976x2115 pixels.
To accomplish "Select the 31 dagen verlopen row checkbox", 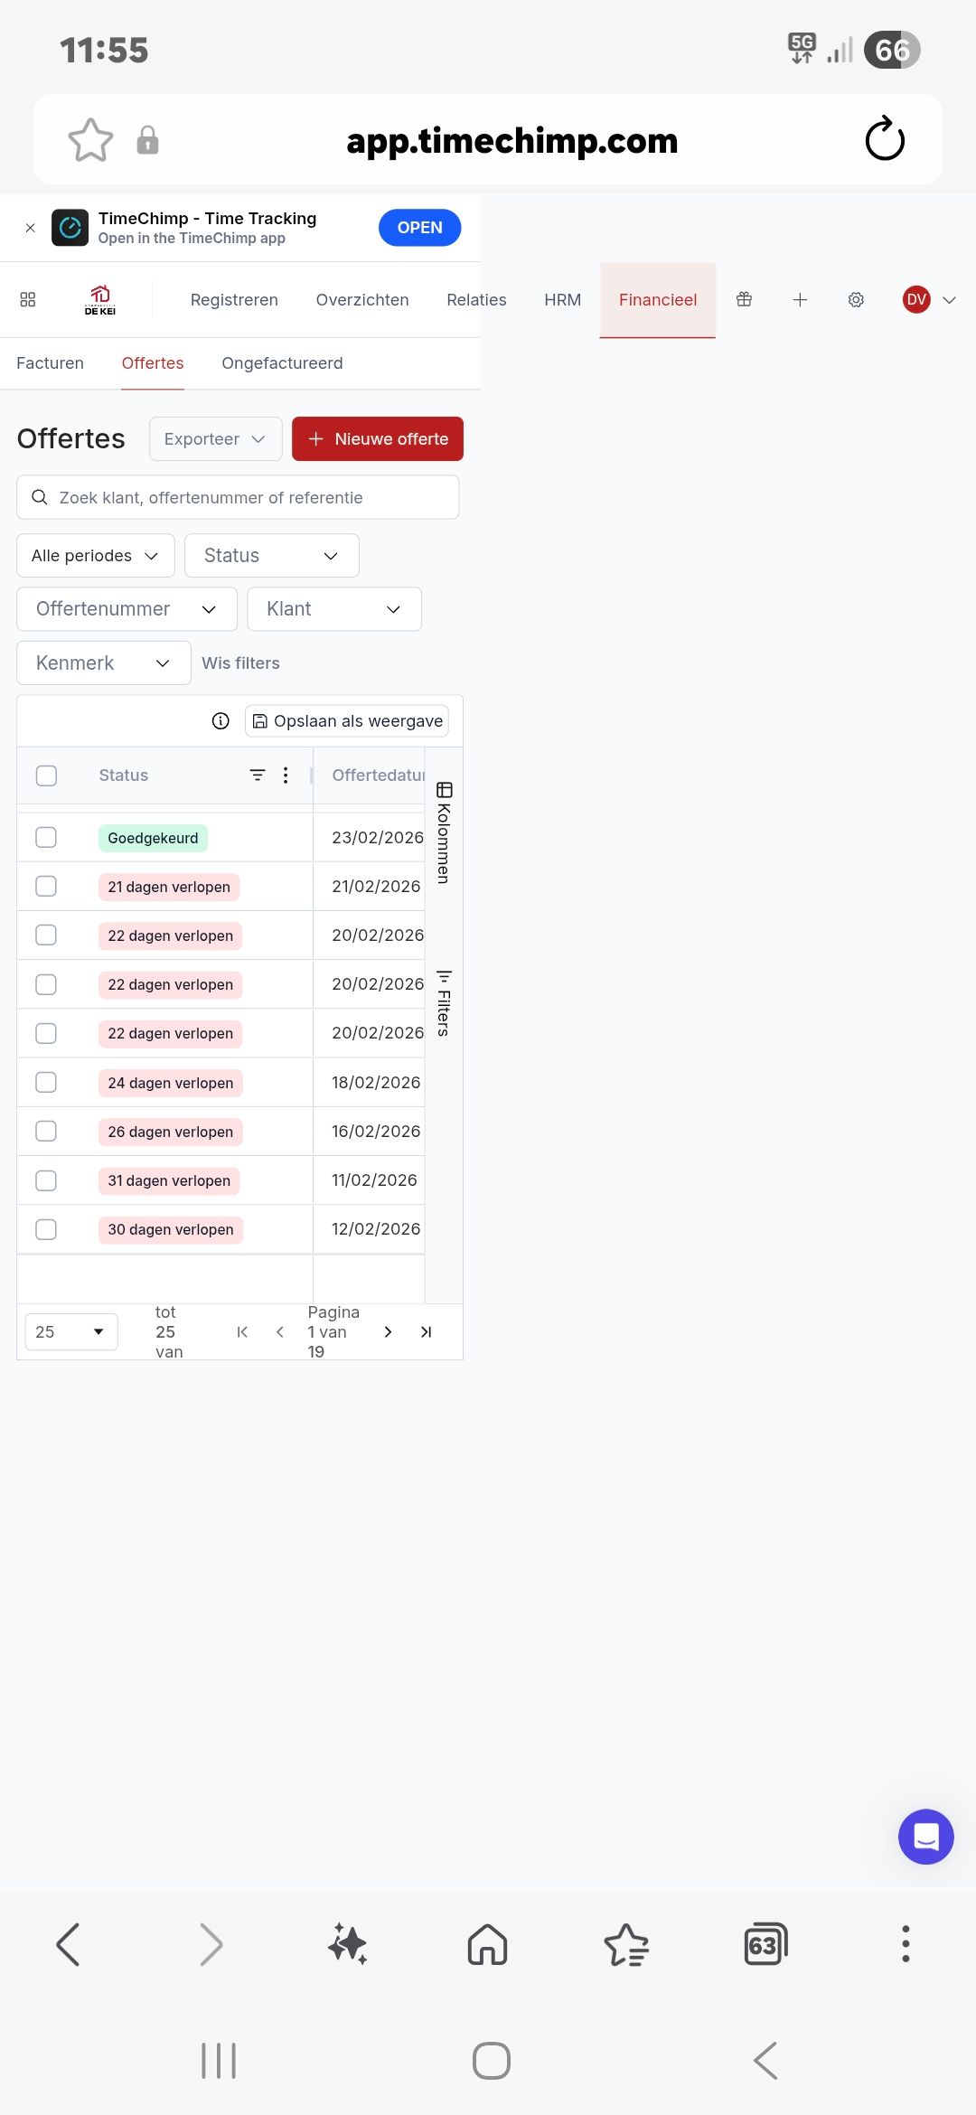I will click(46, 1180).
